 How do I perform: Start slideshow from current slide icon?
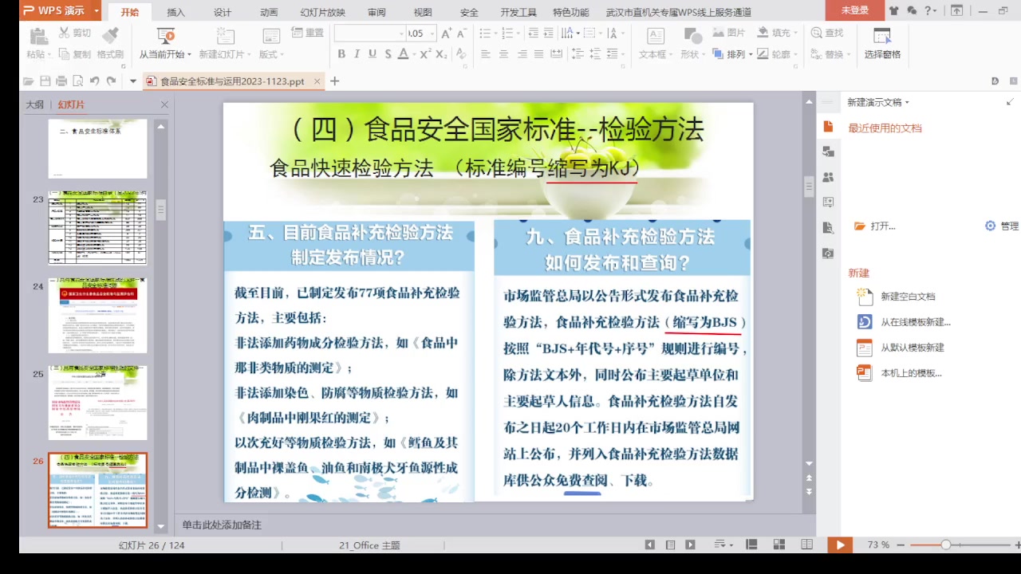pos(166,36)
